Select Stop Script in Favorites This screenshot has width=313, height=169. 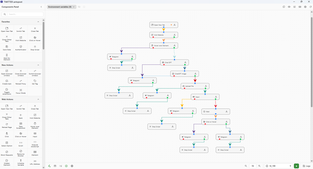point(35,48)
